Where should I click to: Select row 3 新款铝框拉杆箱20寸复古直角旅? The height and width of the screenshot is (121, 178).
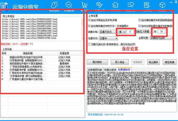tap(41, 64)
